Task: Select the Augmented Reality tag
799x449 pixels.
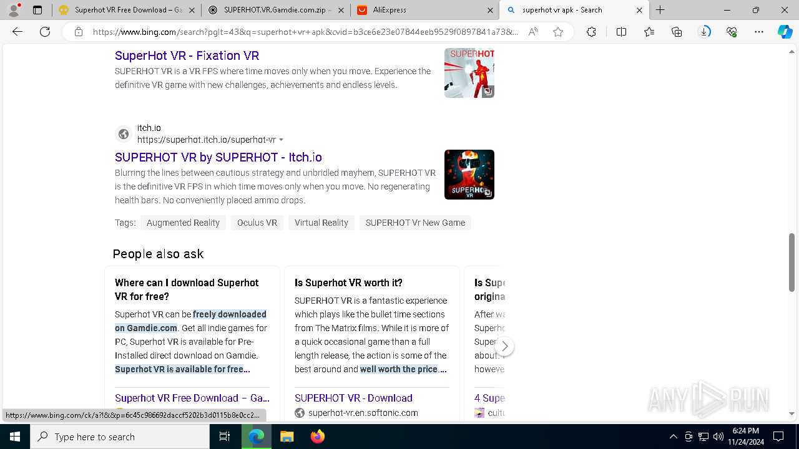Action: 183,223
